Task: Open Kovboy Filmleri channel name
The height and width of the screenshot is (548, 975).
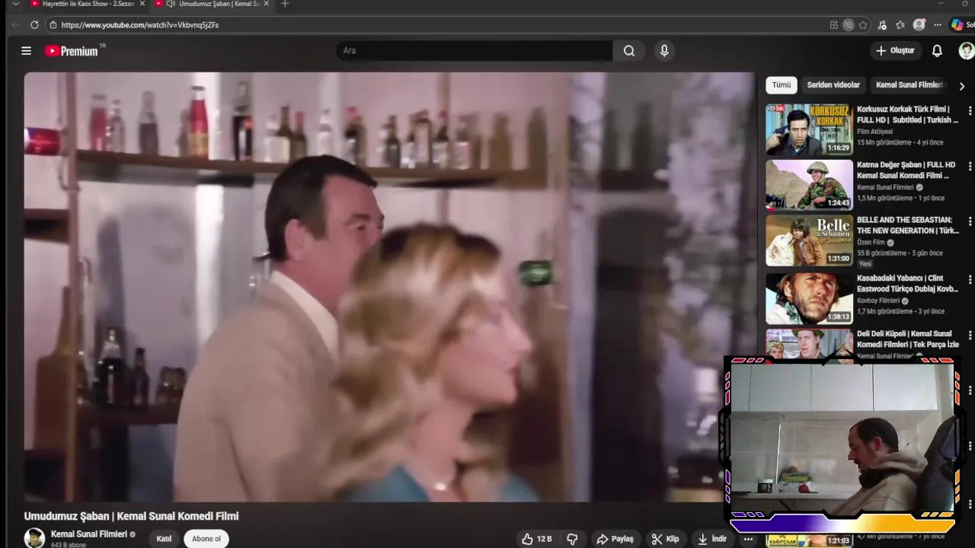Action: [878, 301]
